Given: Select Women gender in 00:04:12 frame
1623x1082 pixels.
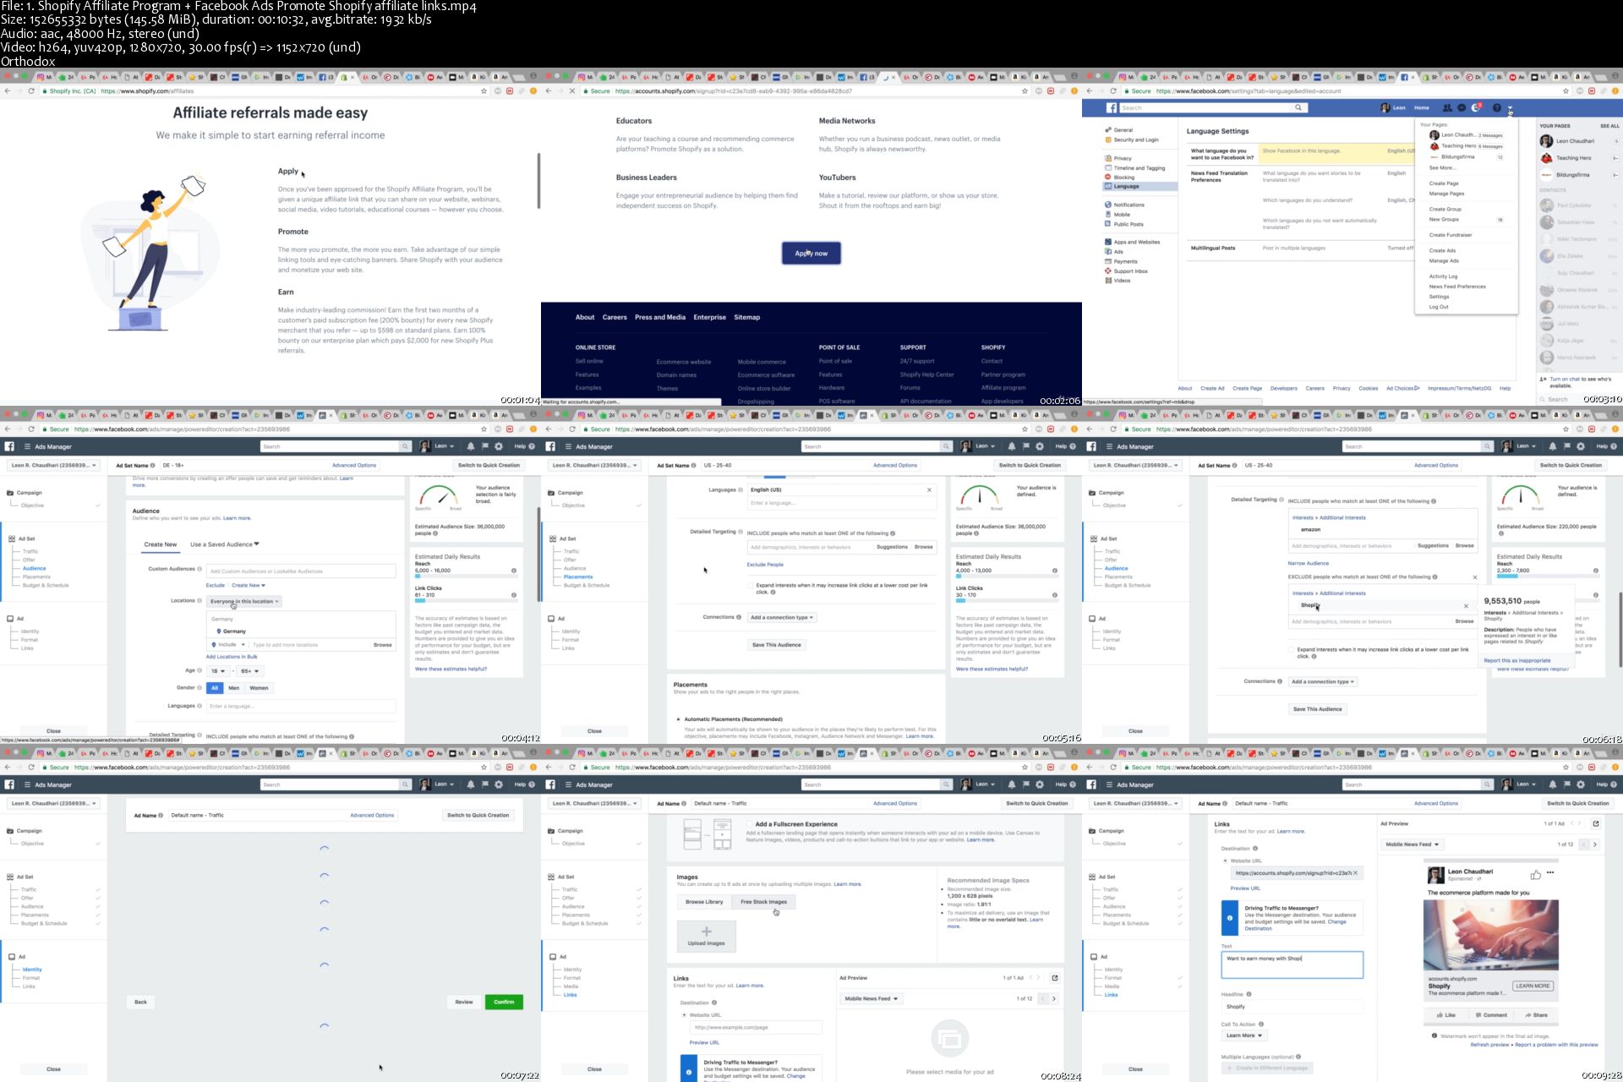Looking at the screenshot, I should point(259,688).
